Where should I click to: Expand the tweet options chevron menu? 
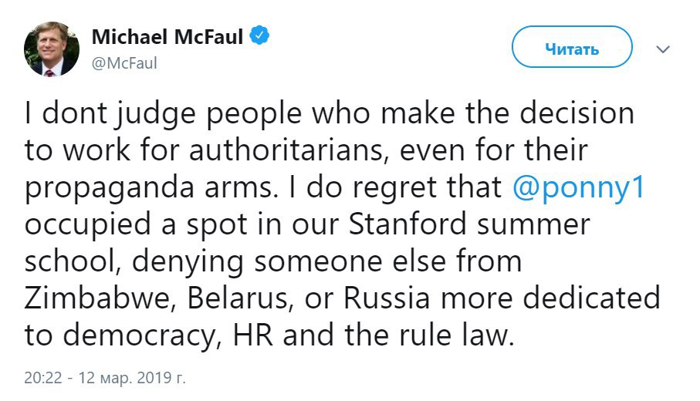tap(663, 49)
